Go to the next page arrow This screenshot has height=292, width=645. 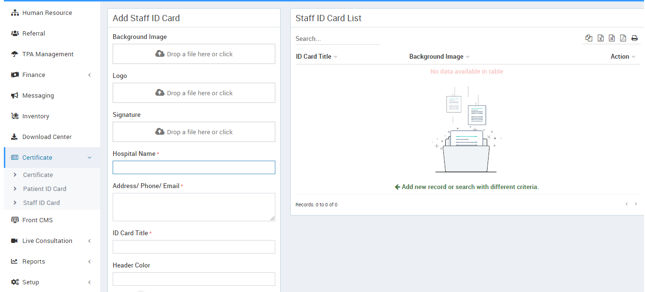tap(636, 204)
